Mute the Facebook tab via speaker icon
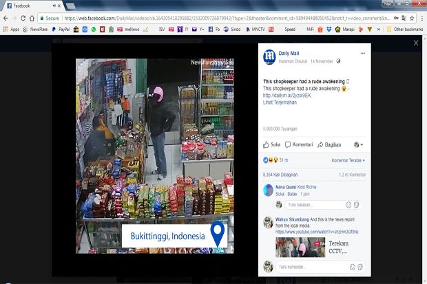 pos(54,6)
